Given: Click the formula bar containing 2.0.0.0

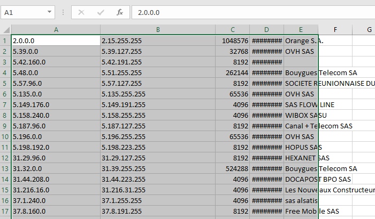Looking at the screenshot, I should [x=253, y=12].
